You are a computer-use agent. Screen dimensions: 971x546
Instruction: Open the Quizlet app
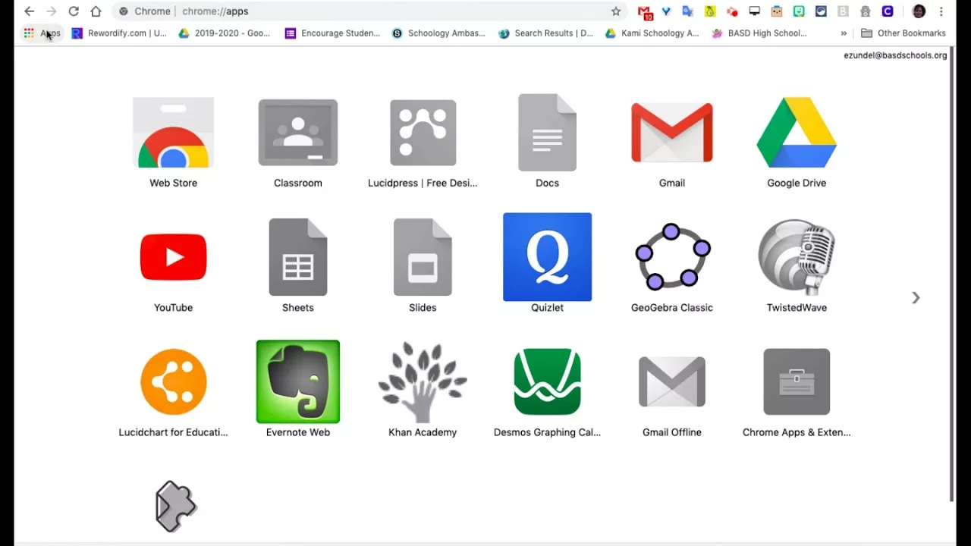(547, 257)
